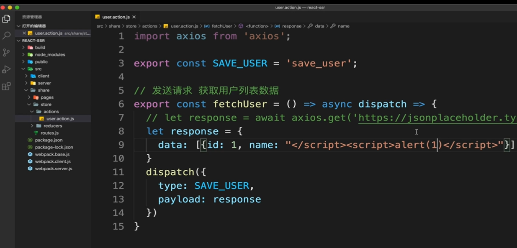
Task: Close user.action.js from open editors list
Action: [24, 33]
